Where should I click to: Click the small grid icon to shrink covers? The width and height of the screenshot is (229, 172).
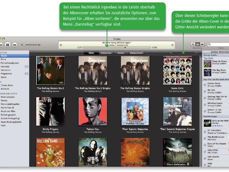pos(171,53)
